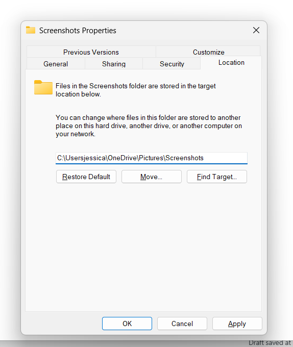The width and height of the screenshot is (293, 347).
Task: Click the Restore Default button
Action: coord(86,177)
